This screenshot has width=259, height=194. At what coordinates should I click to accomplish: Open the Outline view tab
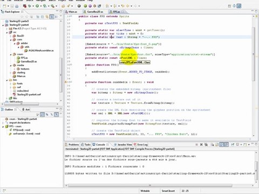9,109
